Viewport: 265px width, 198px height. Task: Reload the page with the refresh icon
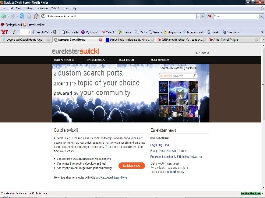click(22, 16)
